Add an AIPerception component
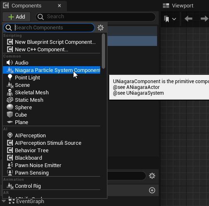Viewport: 209px width, 206px height. click(52, 136)
